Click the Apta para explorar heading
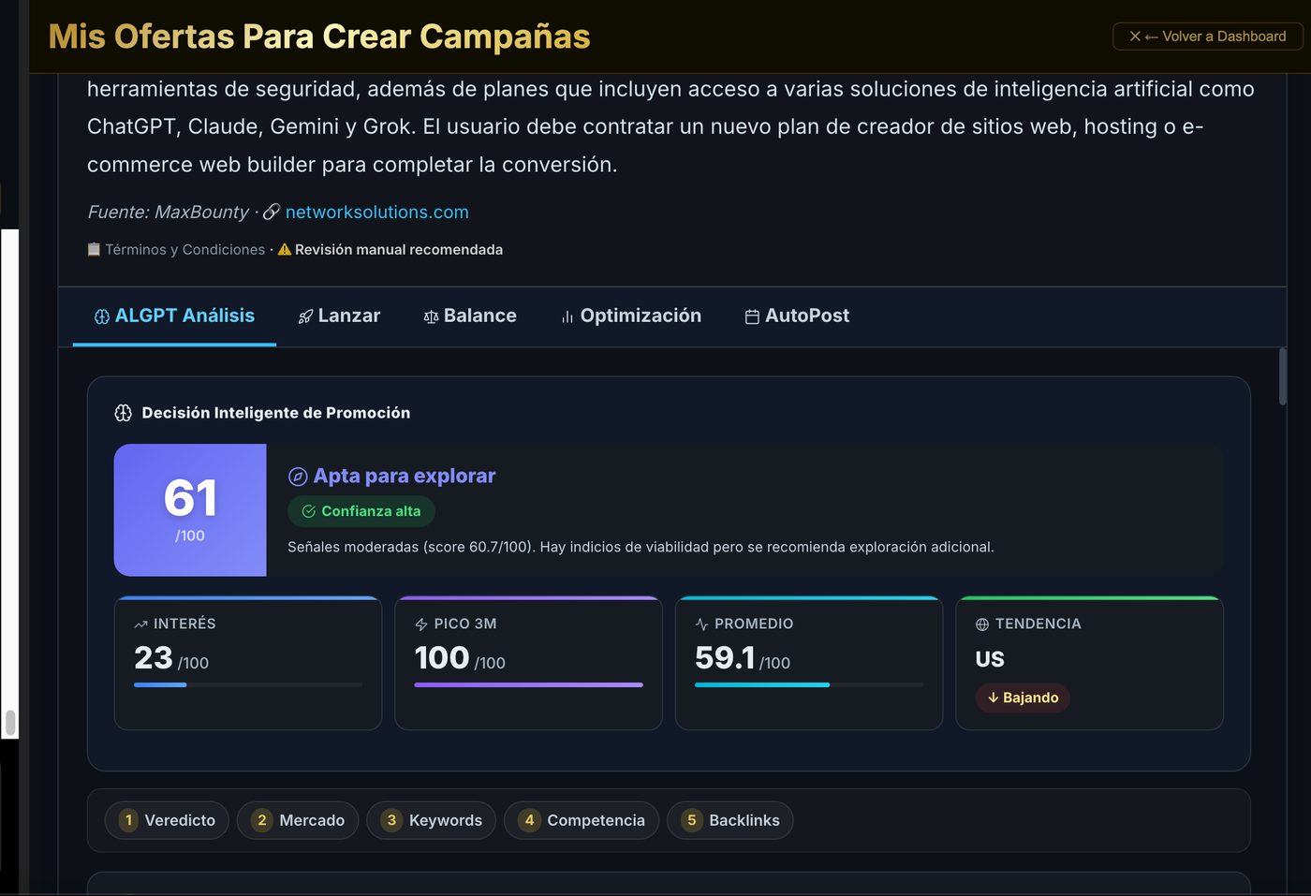Screen dimensions: 1311x896 pyautogui.click(x=405, y=477)
